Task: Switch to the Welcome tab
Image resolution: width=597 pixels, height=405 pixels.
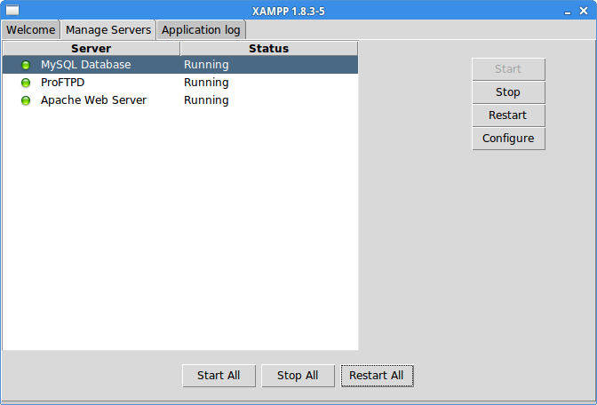Action: tap(30, 29)
